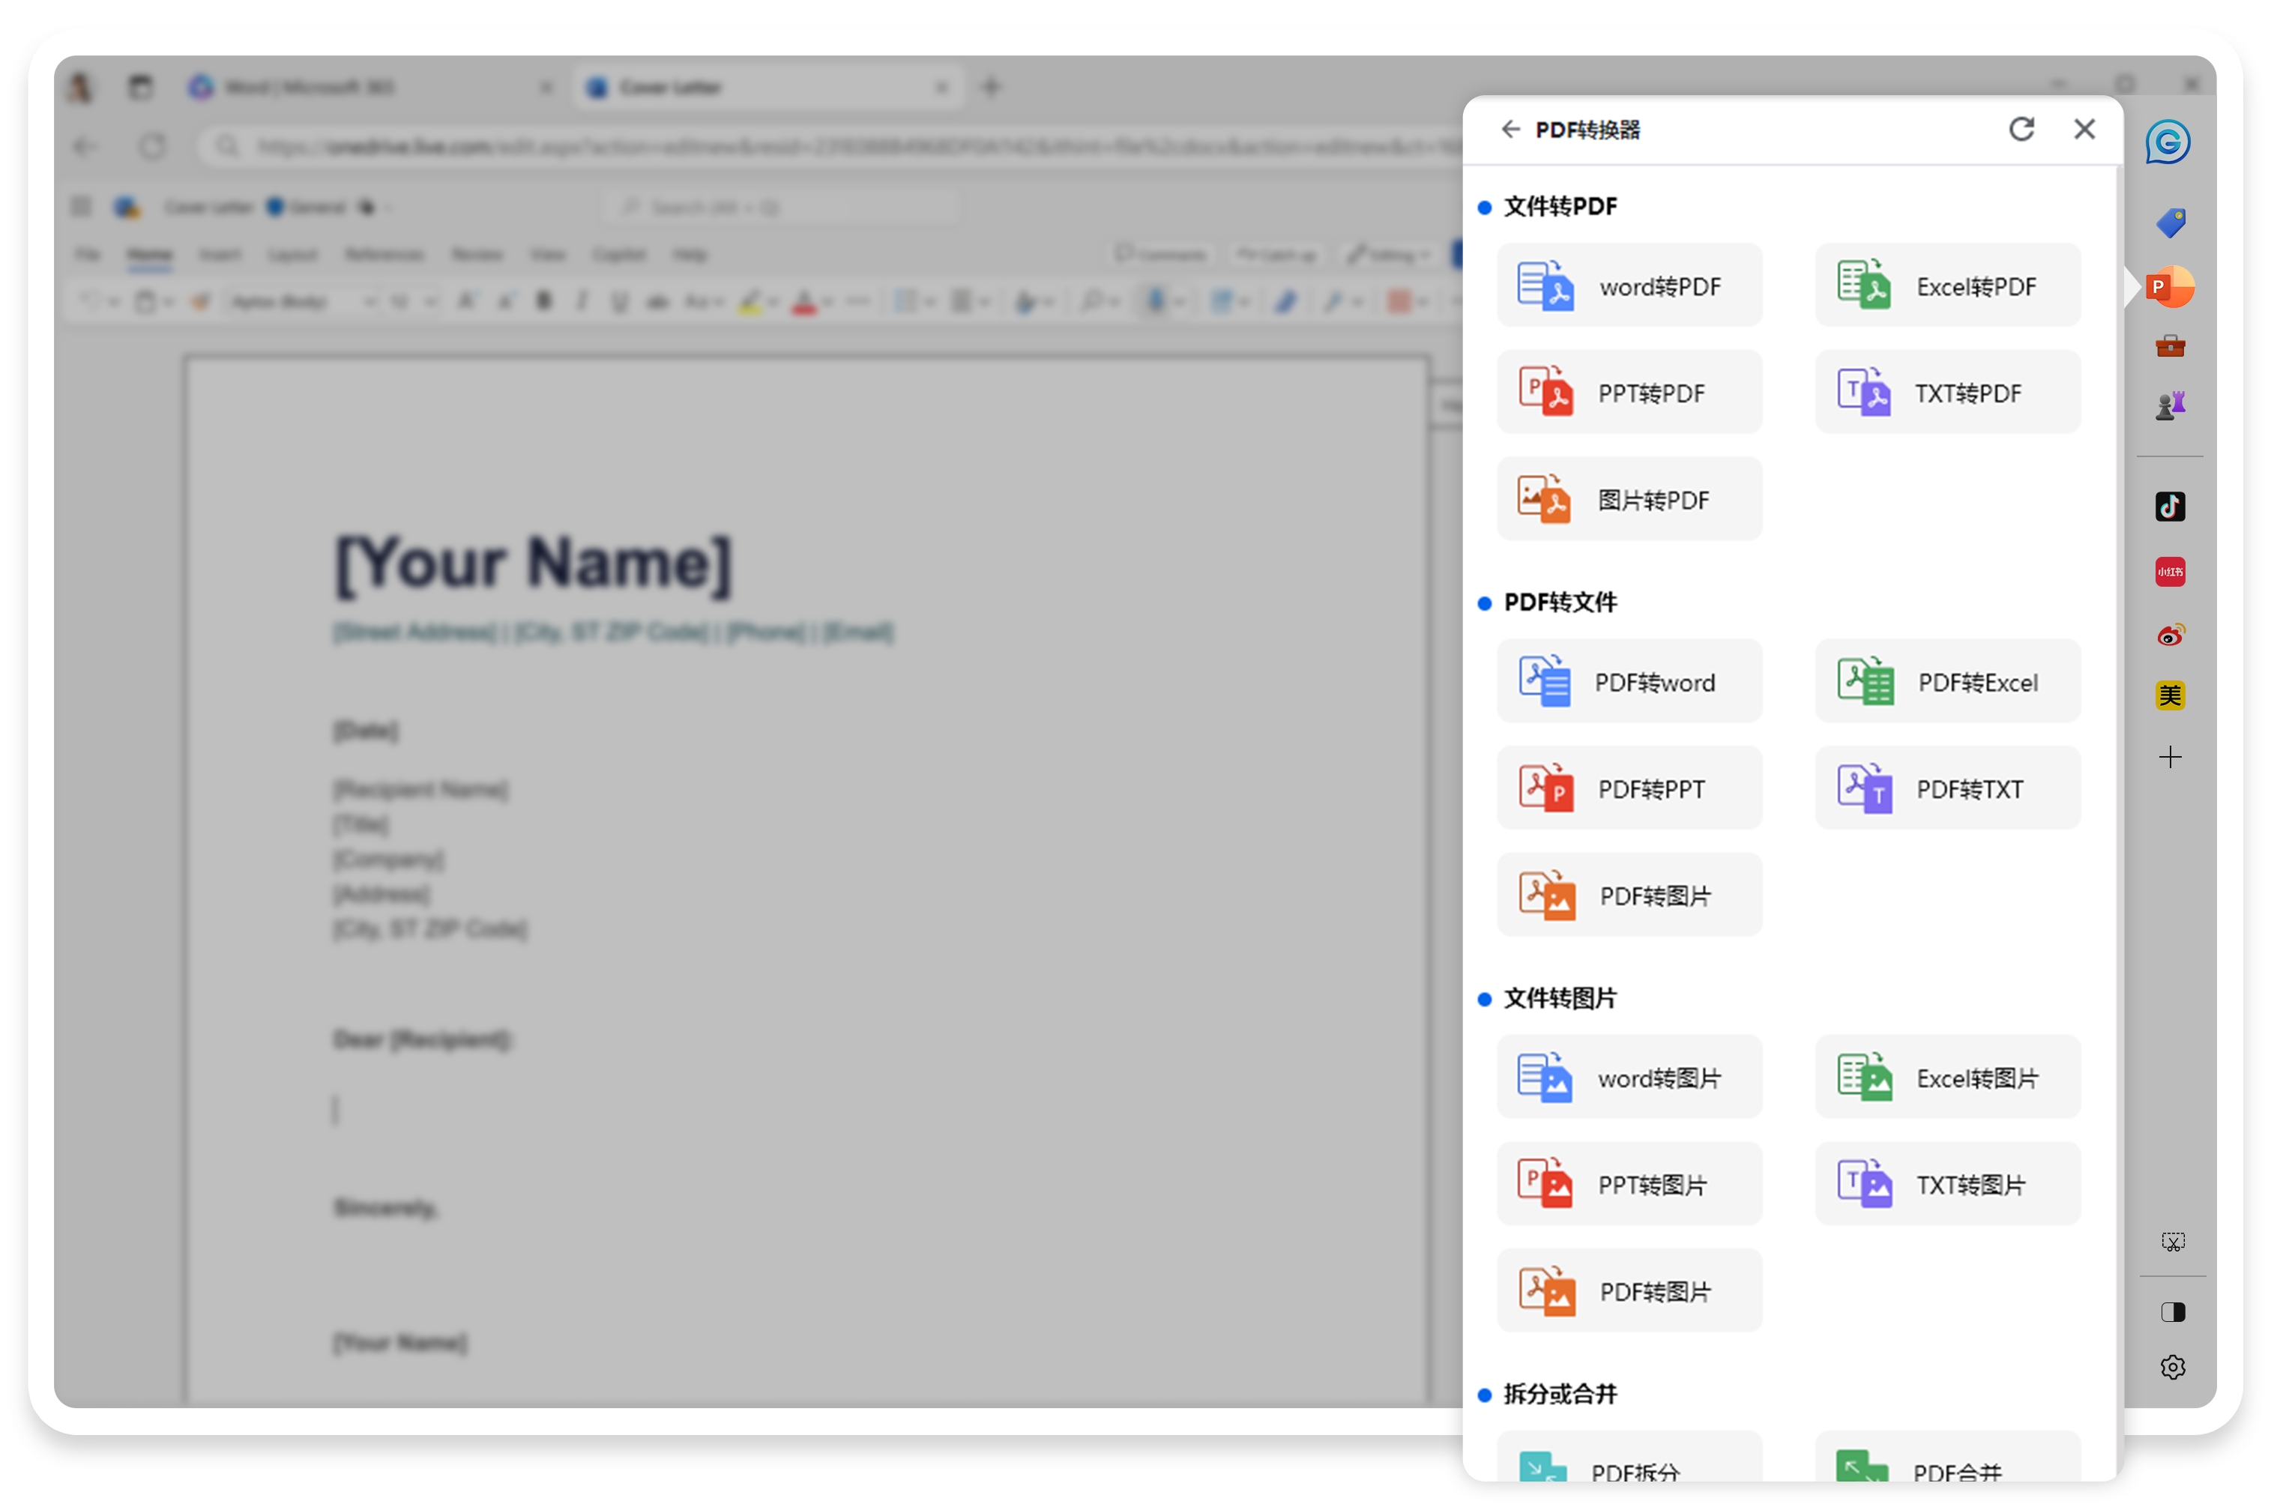2271x1510 pixels.
Task: Add a new sidebar app with plus
Action: (2169, 757)
